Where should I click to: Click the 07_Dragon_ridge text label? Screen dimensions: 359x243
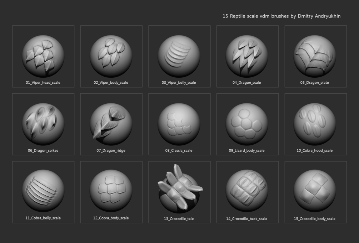[111, 150]
